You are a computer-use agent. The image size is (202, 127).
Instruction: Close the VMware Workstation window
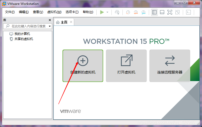coord(194,3)
